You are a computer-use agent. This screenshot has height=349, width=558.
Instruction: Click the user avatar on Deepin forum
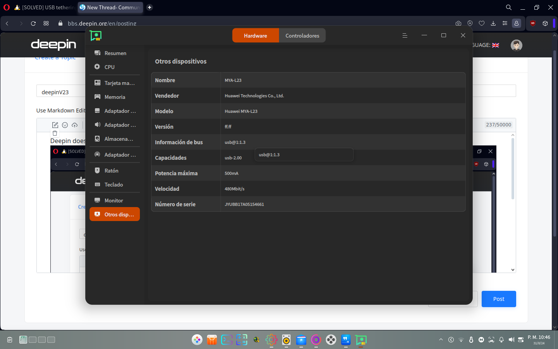(517, 45)
